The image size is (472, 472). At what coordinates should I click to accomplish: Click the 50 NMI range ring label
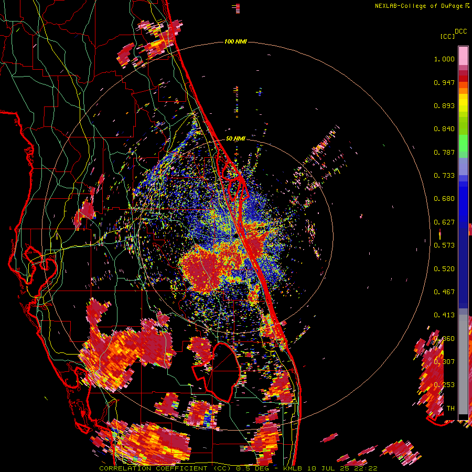(235, 138)
